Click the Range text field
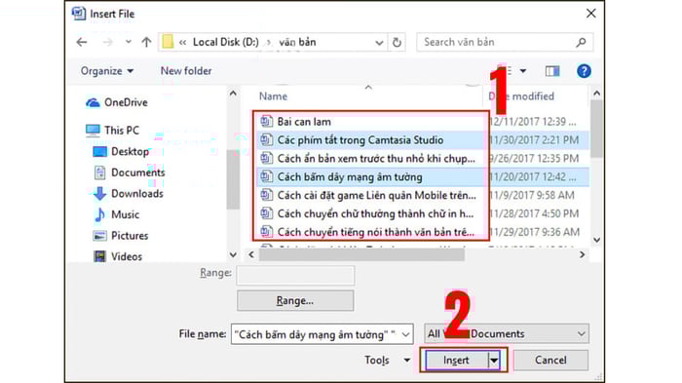 point(295,276)
